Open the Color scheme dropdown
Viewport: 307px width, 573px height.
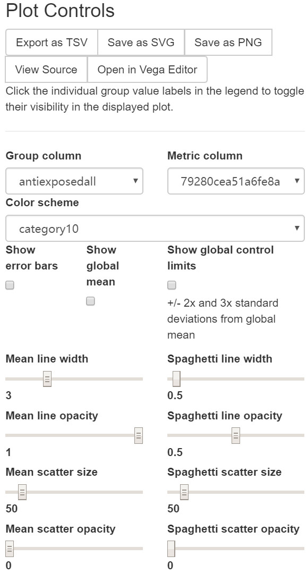click(x=155, y=229)
